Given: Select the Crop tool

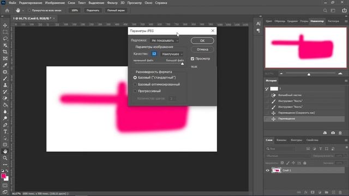Looking at the screenshot, I should pos(5,52).
